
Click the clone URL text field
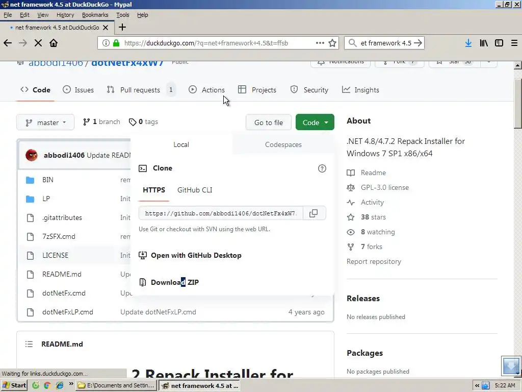(x=221, y=213)
